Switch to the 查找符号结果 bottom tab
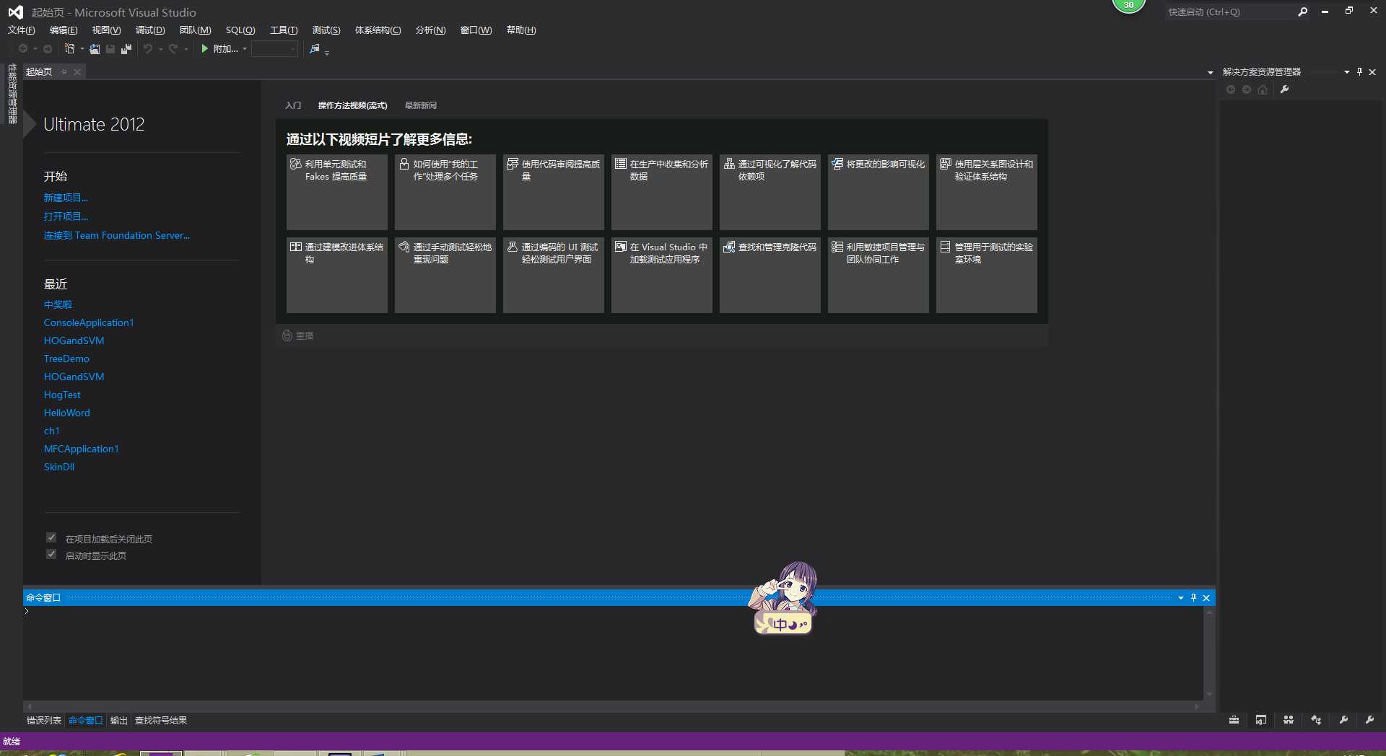The height and width of the screenshot is (756, 1386). [x=161, y=720]
